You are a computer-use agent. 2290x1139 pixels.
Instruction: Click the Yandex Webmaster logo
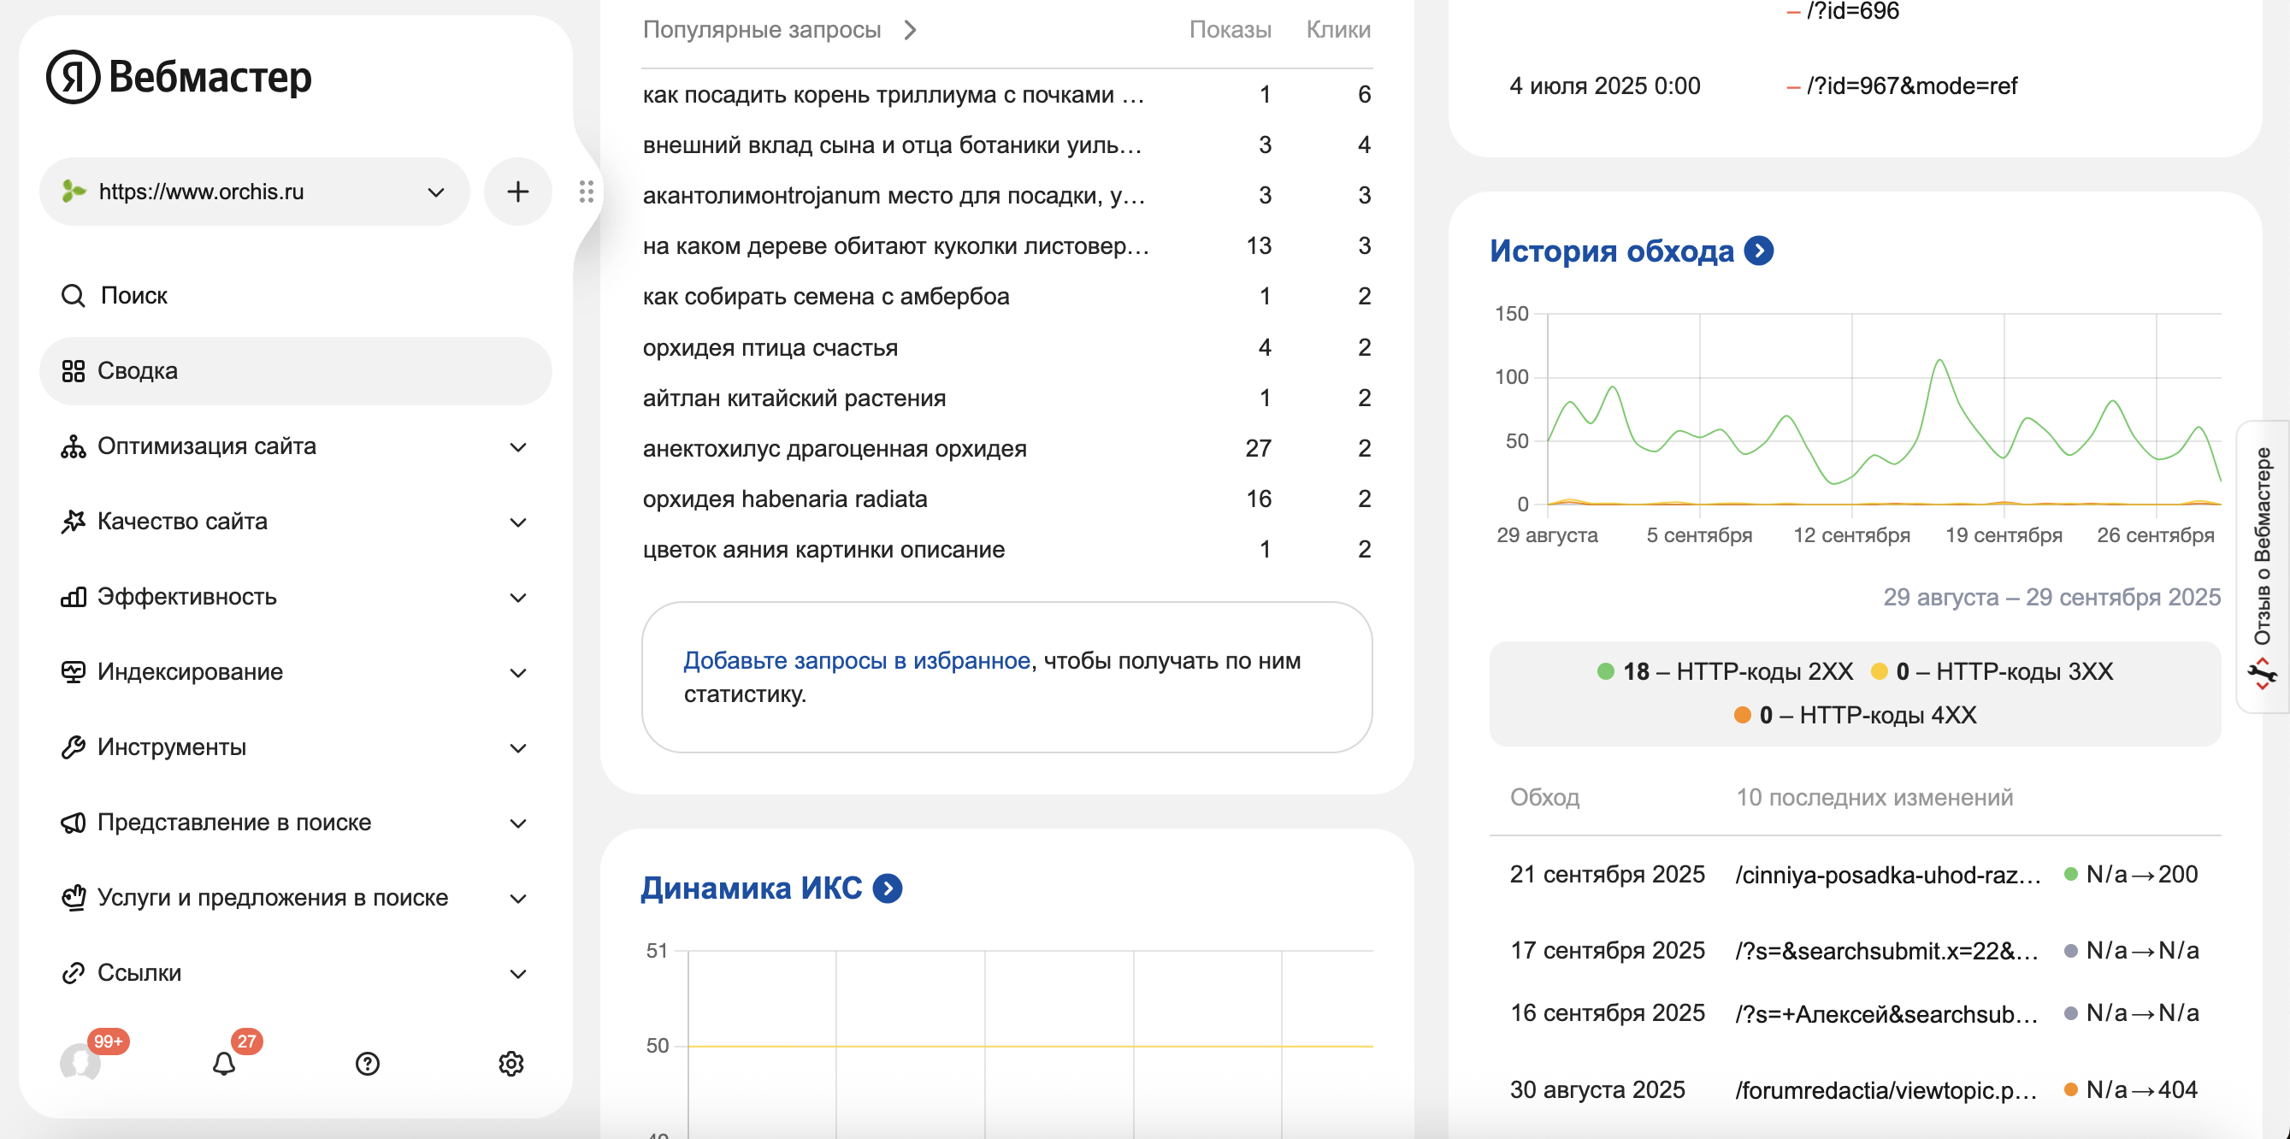179,76
